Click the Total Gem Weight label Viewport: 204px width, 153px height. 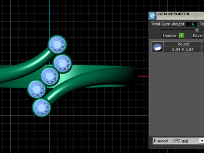pyautogui.click(x=167, y=24)
